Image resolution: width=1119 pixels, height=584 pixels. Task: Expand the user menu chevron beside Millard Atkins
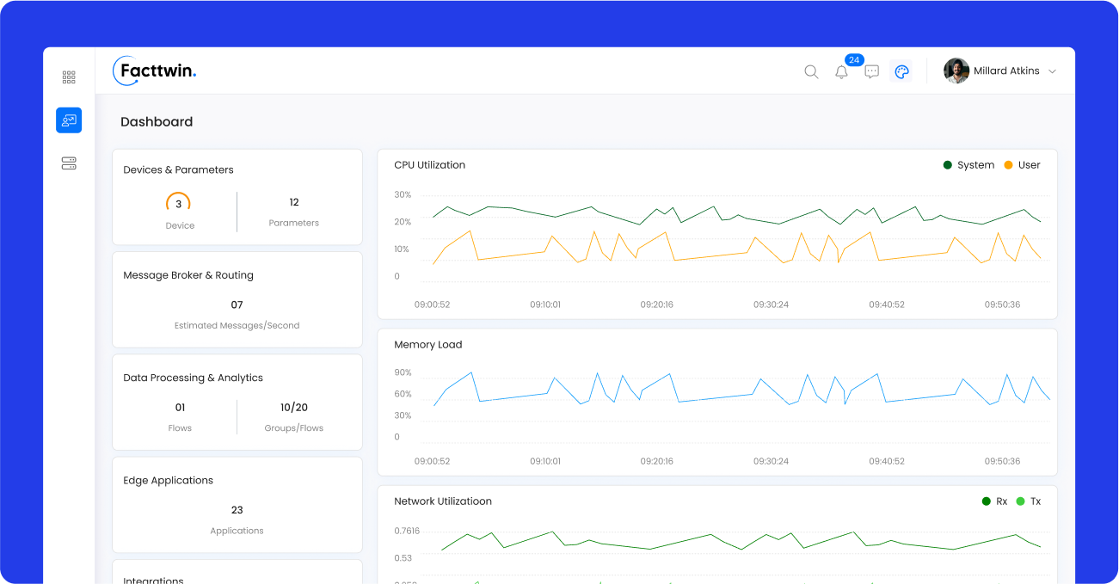pos(1052,71)
